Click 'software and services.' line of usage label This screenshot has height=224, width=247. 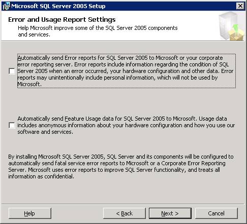click(45, 132)
